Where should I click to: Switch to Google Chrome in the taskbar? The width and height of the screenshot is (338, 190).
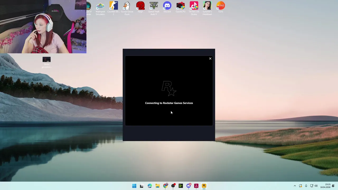pos(165,186)
